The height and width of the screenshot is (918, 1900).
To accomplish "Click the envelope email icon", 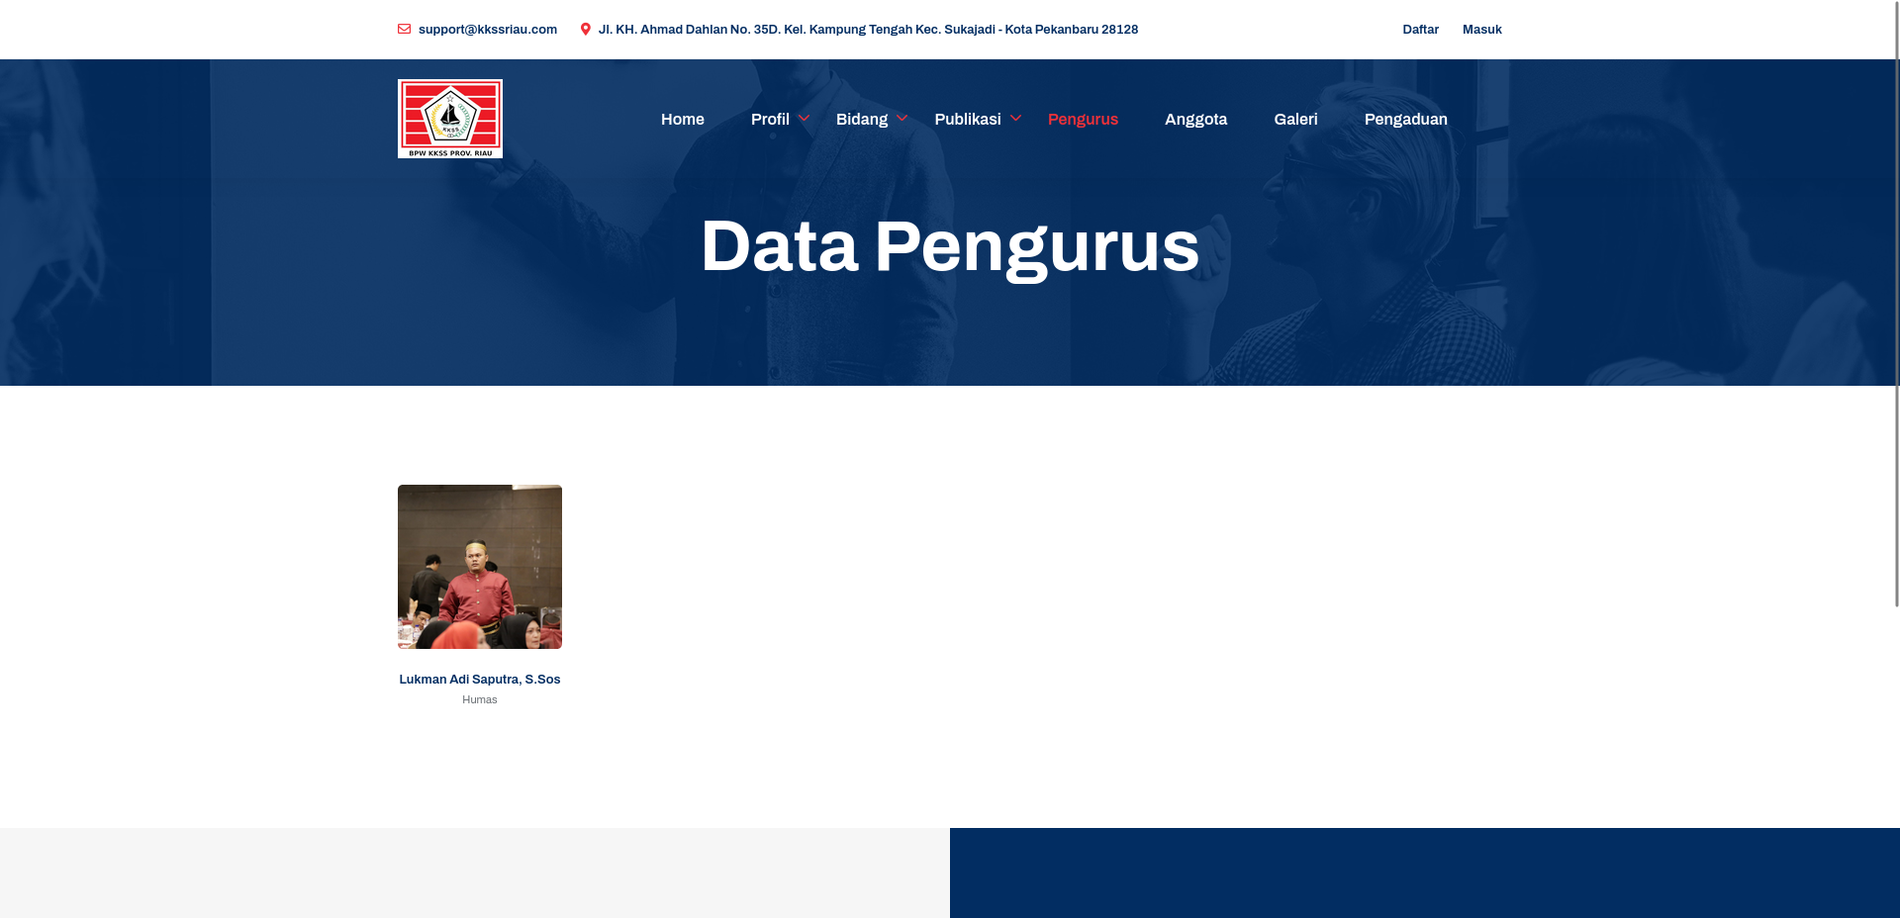I will 404,30.
